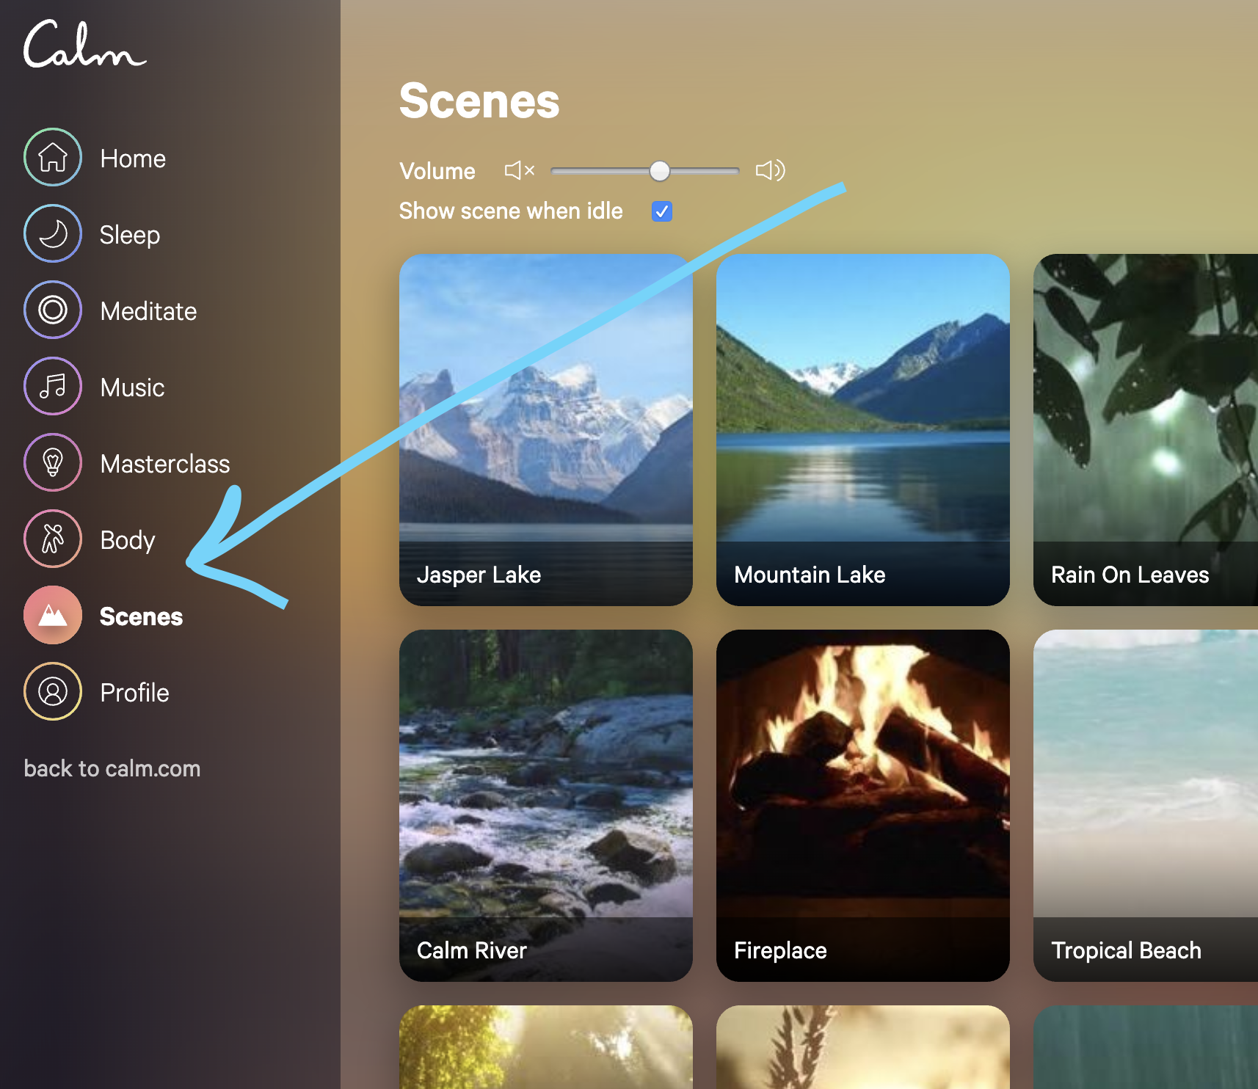Image resolution: width=1258 pixels, height=1089 pixels.
Task: Click the loud speaker icon for maximum volume
Action: tap(771, 170)
